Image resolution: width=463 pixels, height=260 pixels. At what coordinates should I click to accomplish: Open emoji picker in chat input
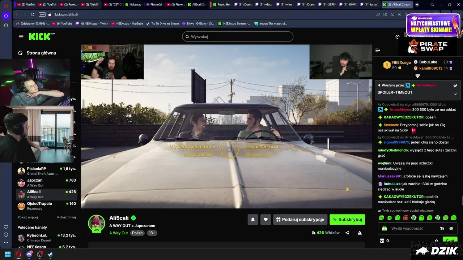pos(451,228)
